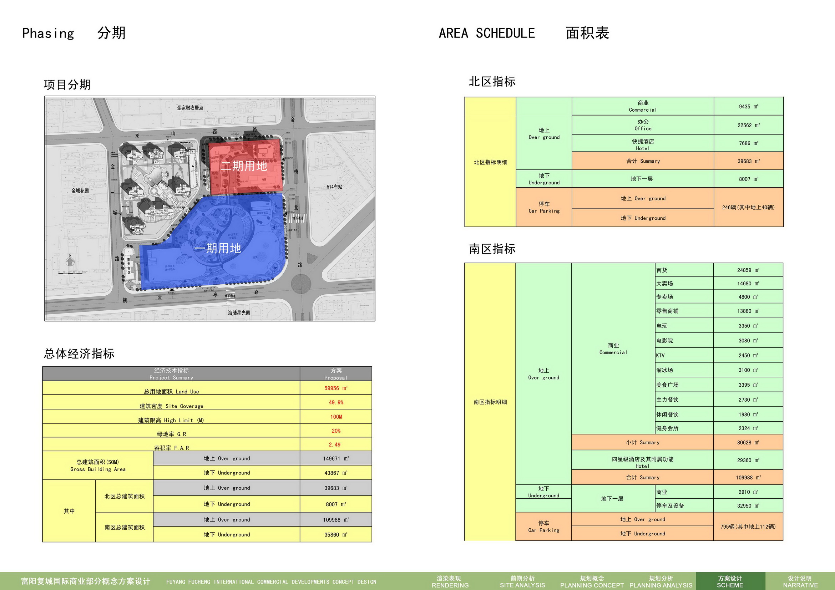Viewport: 835px width, 590px height.
Task: Open the 设计说明 NARRATIVE tab
Action: (800, 581)
